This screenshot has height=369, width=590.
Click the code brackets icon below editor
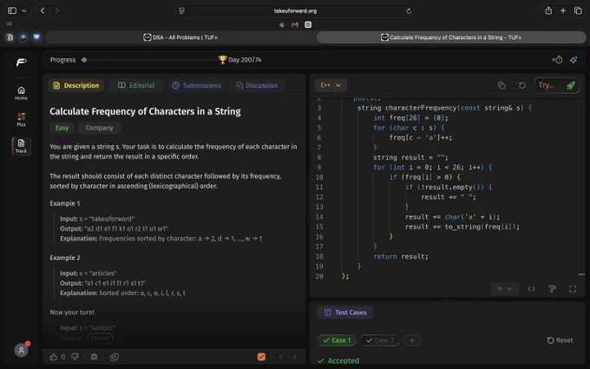pos(531,289)
